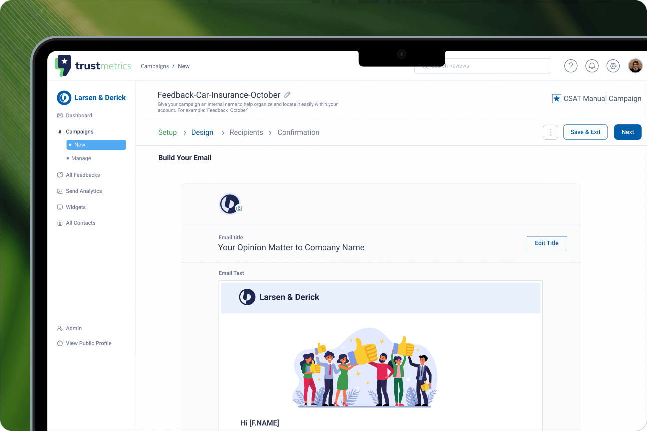Open Dashboard in the sidebar
This screenshot has height=431, width=647.
(79, 116)
